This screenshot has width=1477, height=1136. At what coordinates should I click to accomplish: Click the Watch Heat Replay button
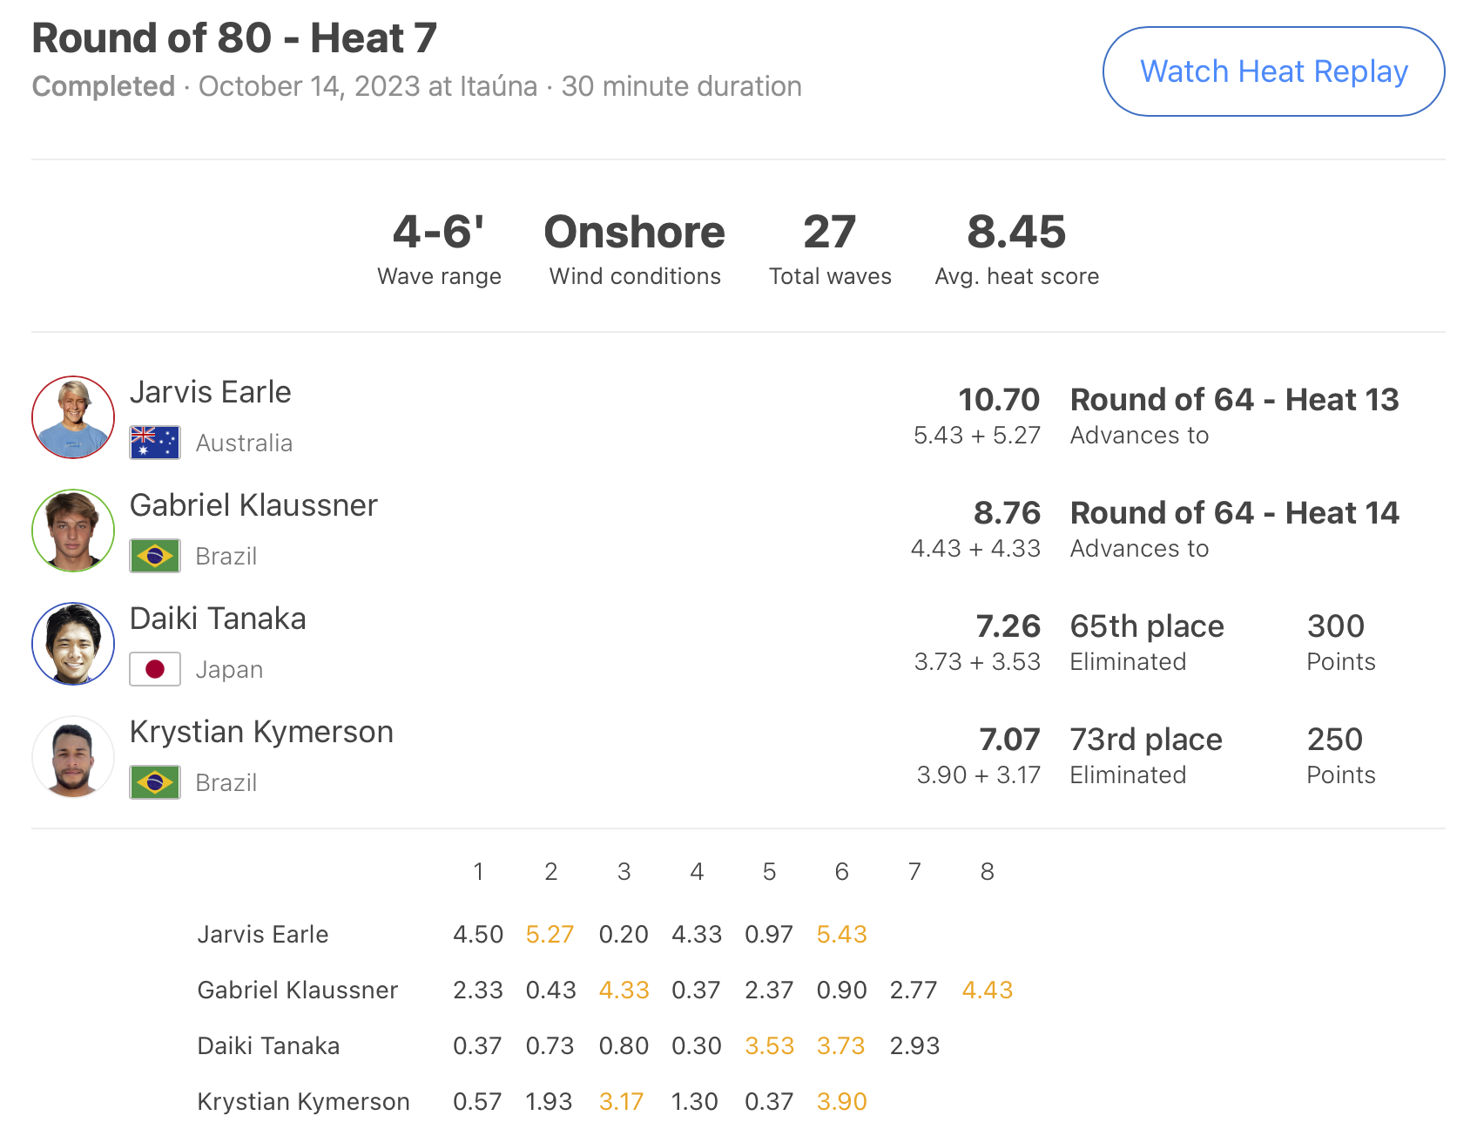[1273, 71]
